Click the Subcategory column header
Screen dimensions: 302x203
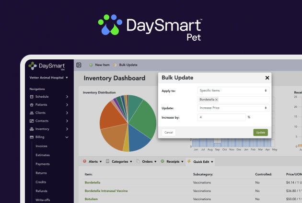click(x=203, y=174)
